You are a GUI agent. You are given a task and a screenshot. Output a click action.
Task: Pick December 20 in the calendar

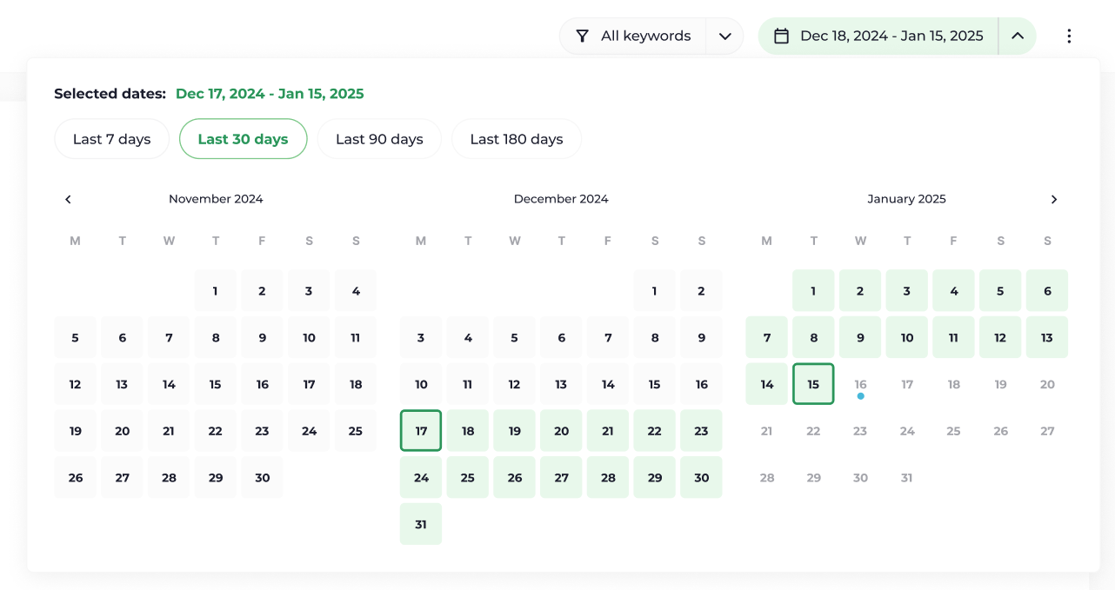[562, 431]
